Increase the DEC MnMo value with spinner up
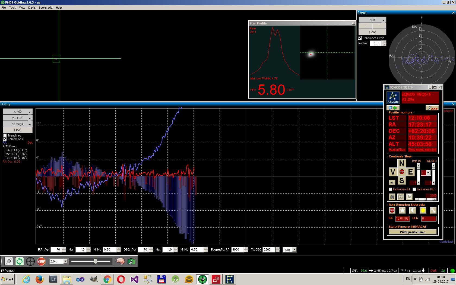This screenshot has height=285, width=456. (x=206, y=248)
